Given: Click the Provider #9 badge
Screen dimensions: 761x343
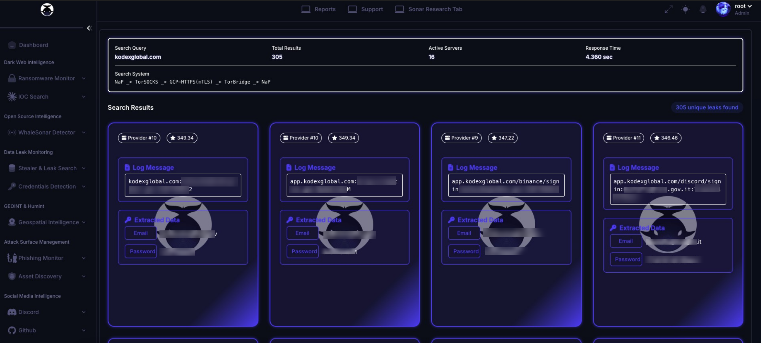Looking at the screenshot, I should pyautogui.click(x=462, y=138).
